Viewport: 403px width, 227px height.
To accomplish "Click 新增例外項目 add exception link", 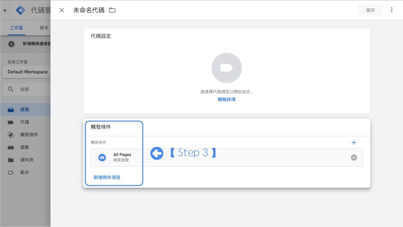I will coord(107,177).
